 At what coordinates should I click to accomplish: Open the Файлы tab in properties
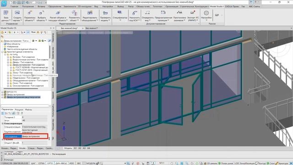coord(28,110)
